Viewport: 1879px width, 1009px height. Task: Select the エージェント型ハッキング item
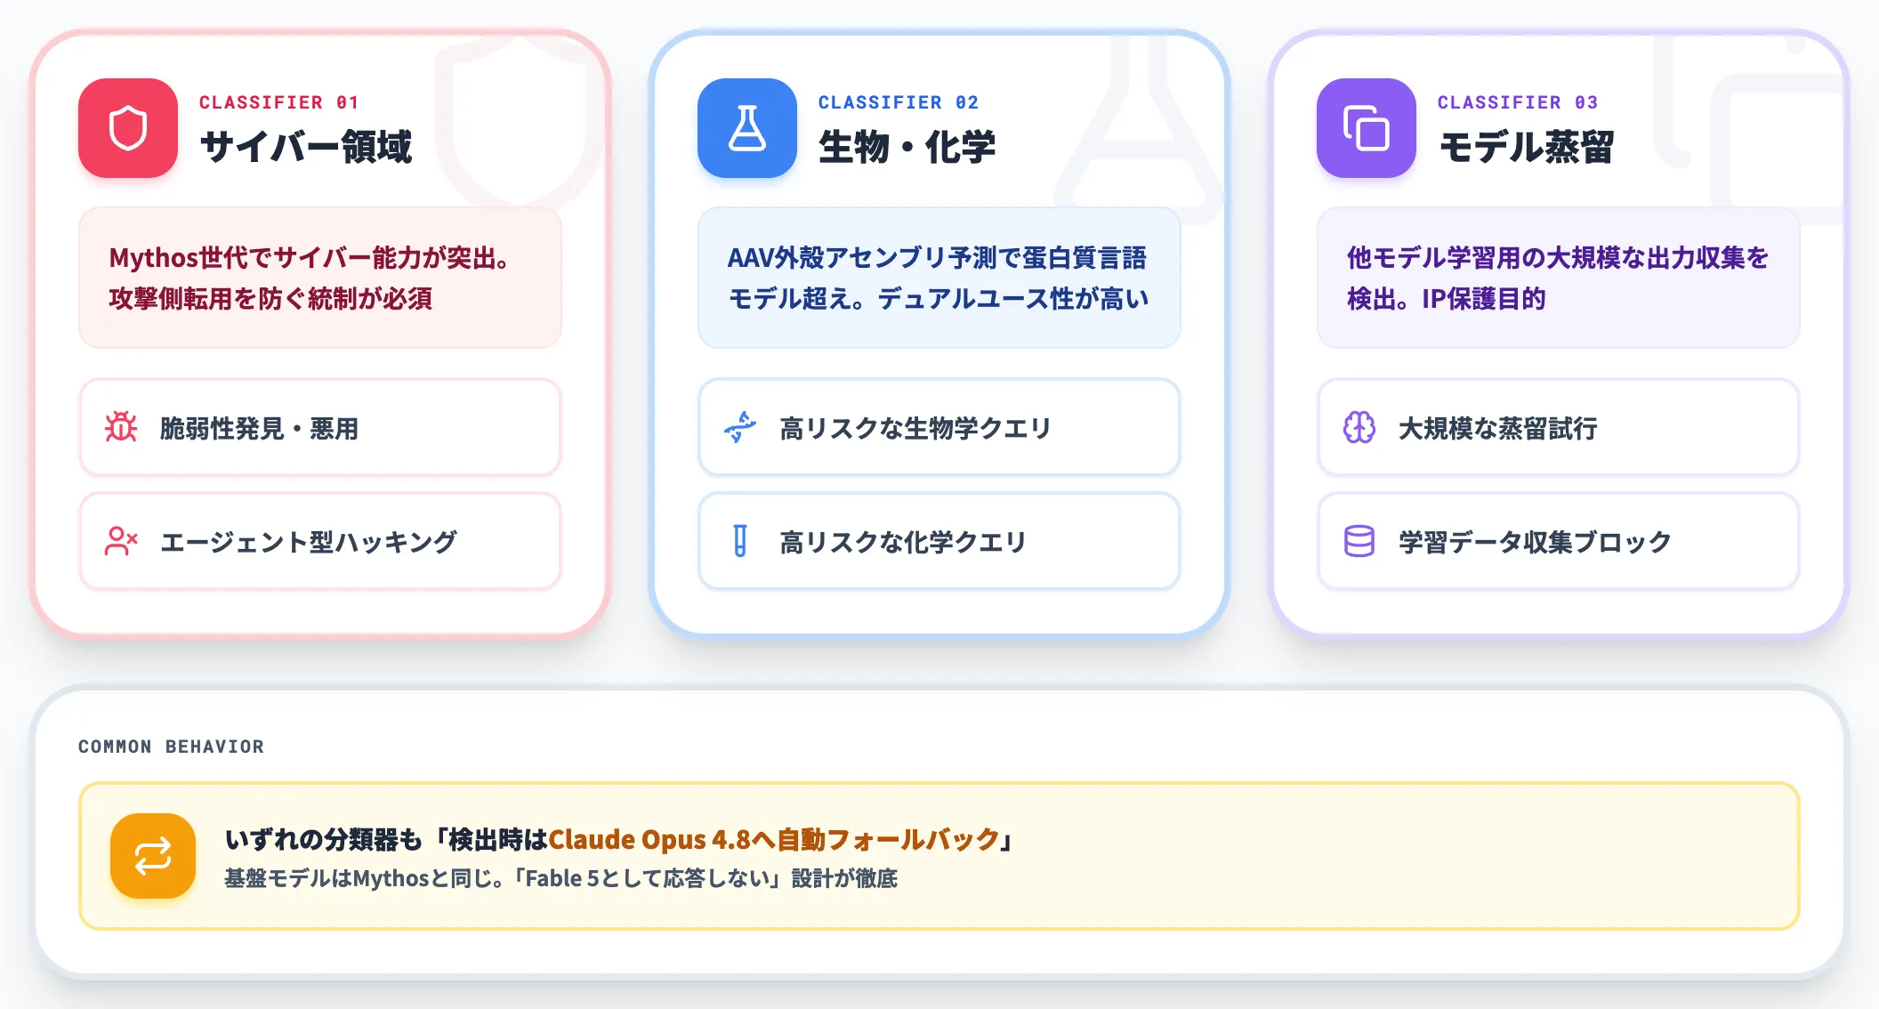point(320,541)
